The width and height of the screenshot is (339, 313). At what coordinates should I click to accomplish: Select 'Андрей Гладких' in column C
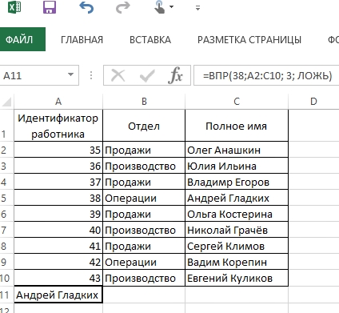pyautogui.click(x=237, y=198)
